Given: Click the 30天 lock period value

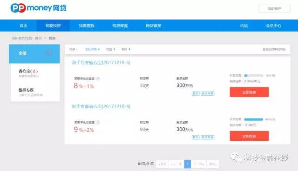Looking at the screenshot, I should click(144, 85).
